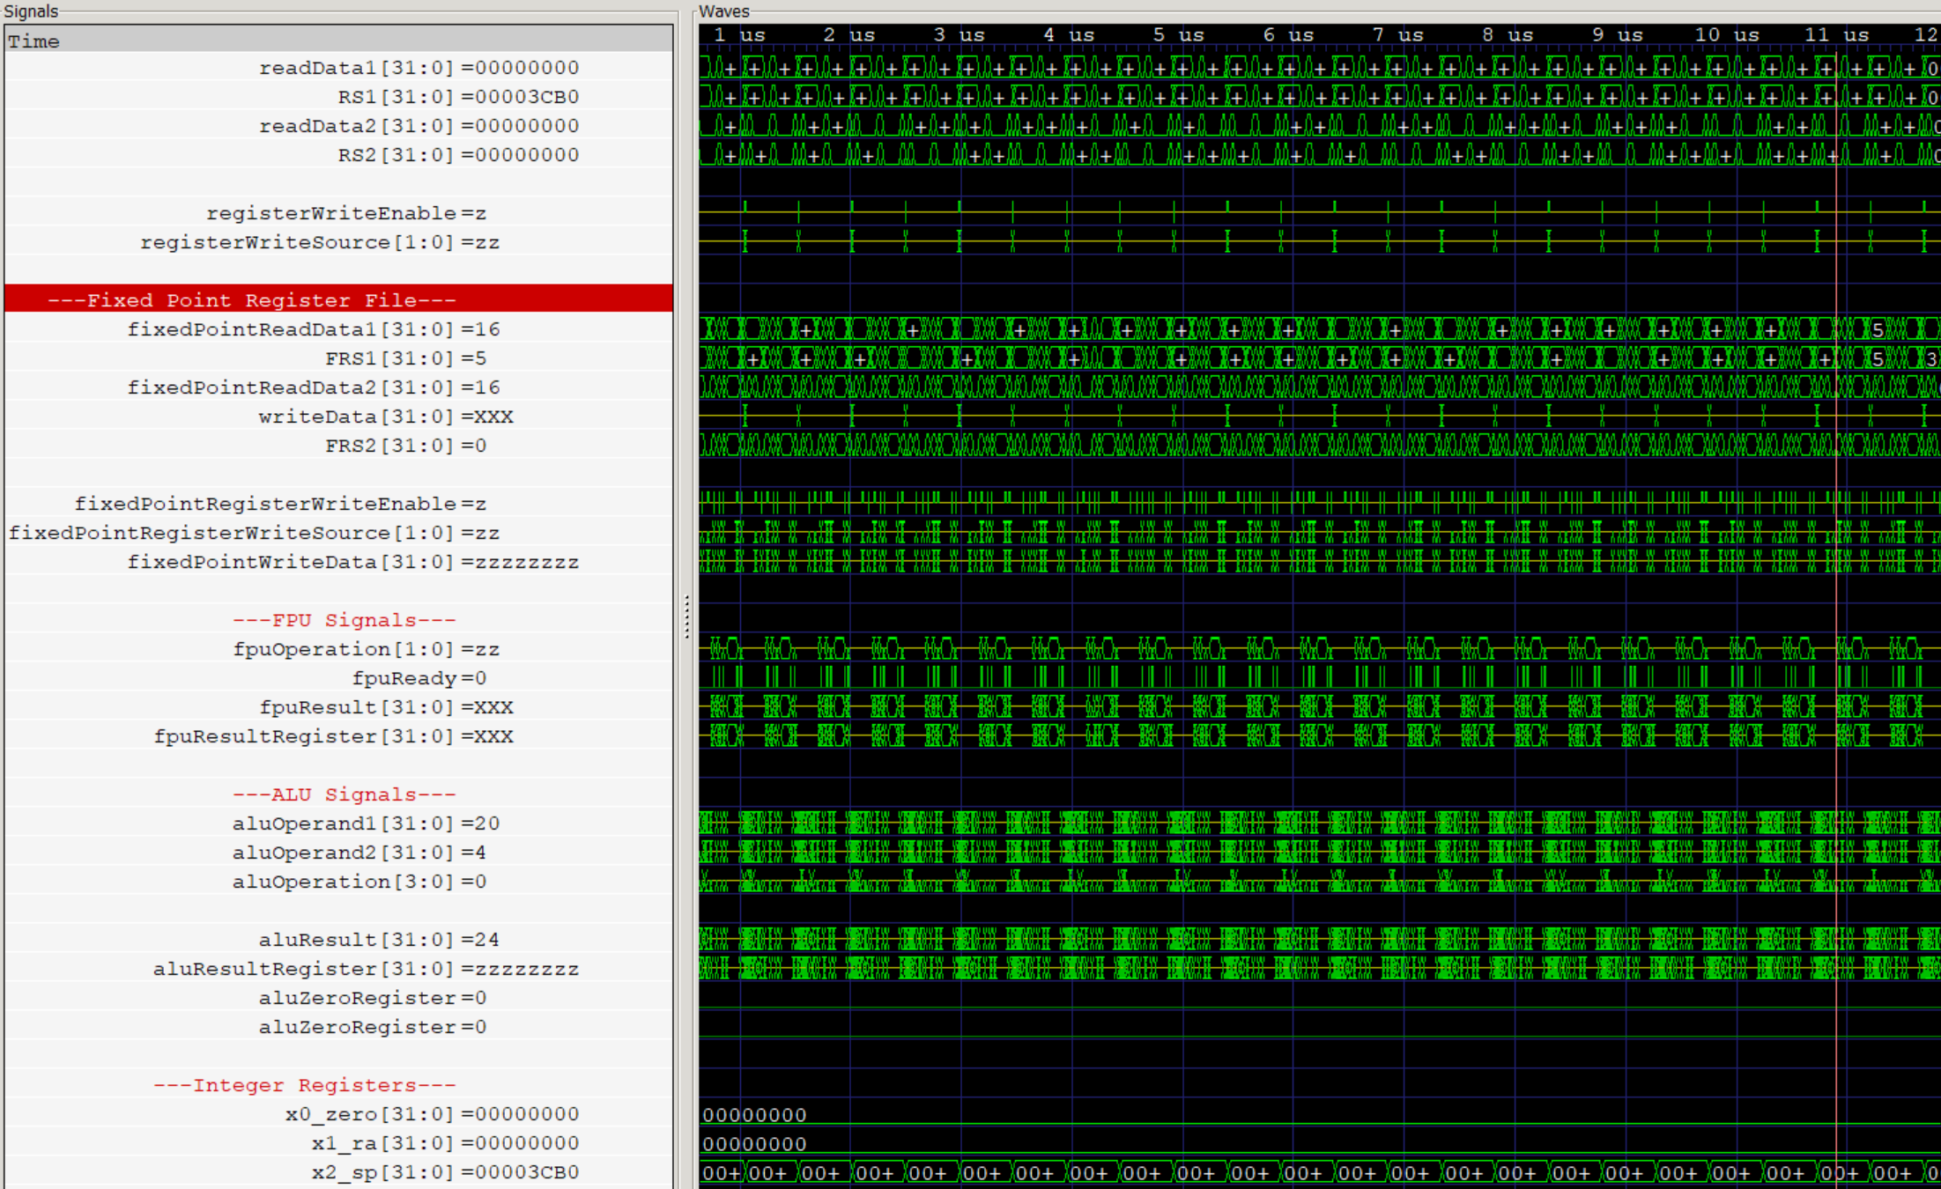Select the writeData[31:0] signal

point(339,417)
